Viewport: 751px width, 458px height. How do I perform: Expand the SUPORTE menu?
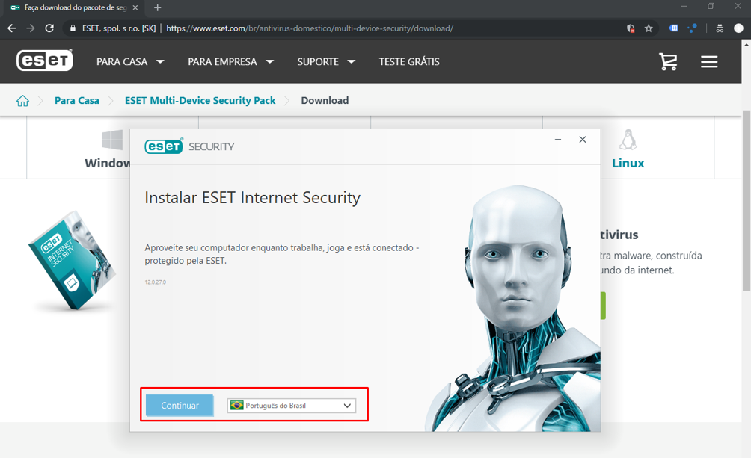325,62
